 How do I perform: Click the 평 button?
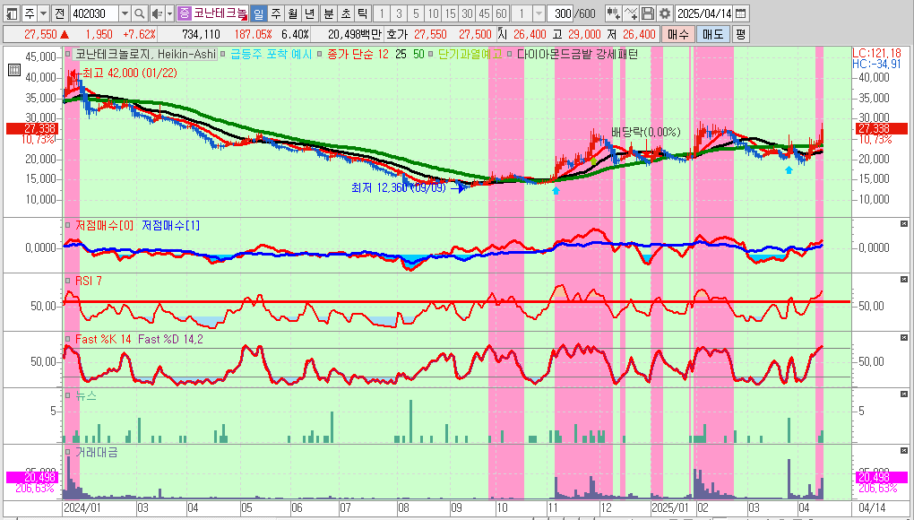740,34
